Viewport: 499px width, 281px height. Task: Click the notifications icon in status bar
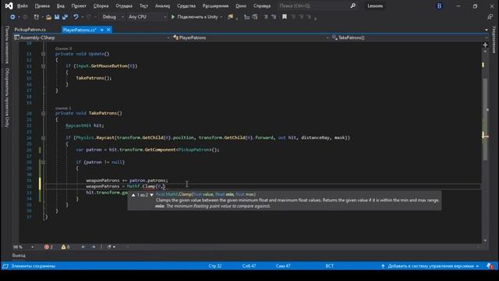490,266
